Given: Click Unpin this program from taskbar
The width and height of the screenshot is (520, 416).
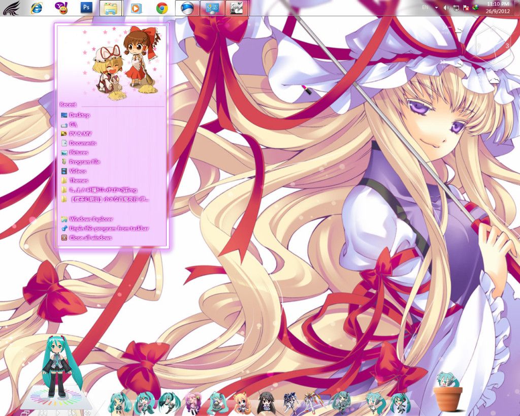Looking at the screenshot, I should pos(109,229).
